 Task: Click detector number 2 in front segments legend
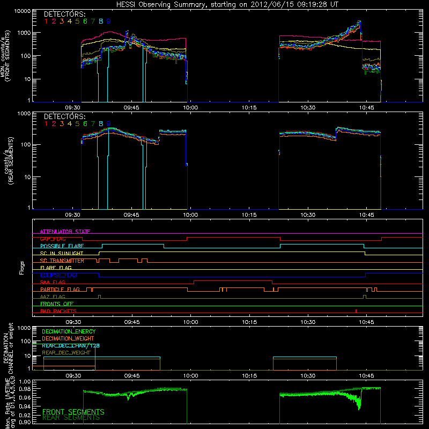(x=54, y=21)
